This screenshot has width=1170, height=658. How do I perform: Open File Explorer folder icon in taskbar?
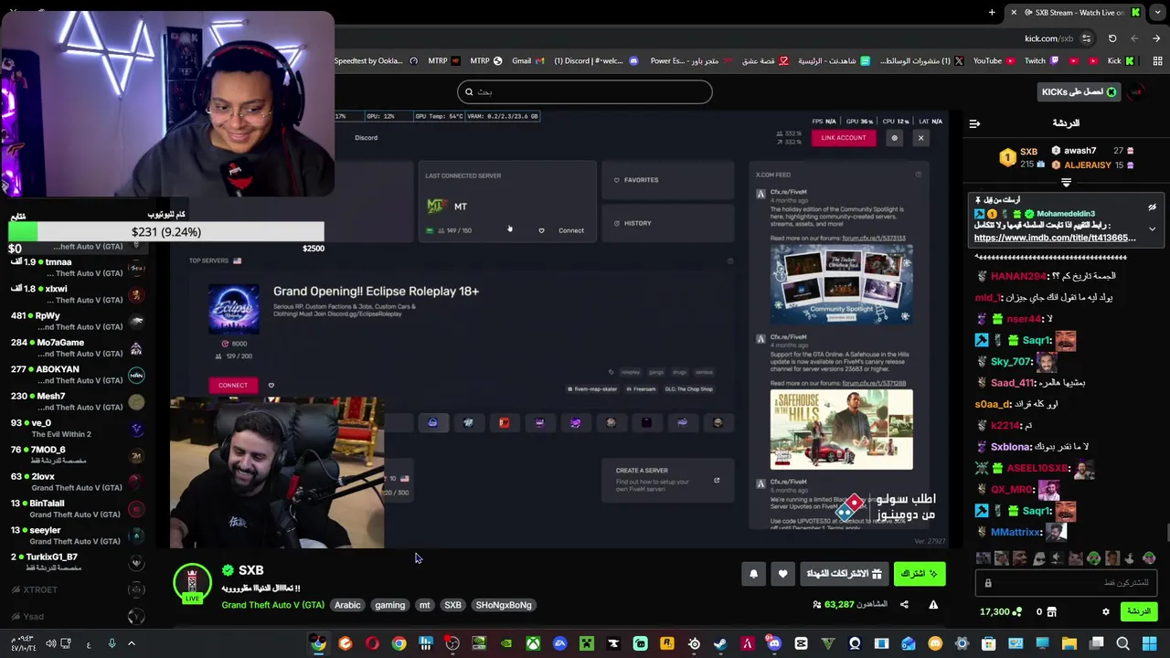pyautogui.click(x=1069, y=643)
